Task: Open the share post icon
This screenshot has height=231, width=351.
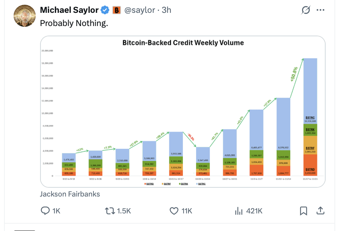Action: click(x=320, y=211)
